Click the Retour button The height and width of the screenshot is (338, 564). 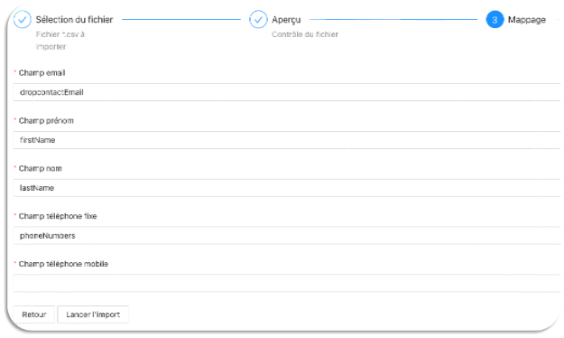tap(34, 315)
